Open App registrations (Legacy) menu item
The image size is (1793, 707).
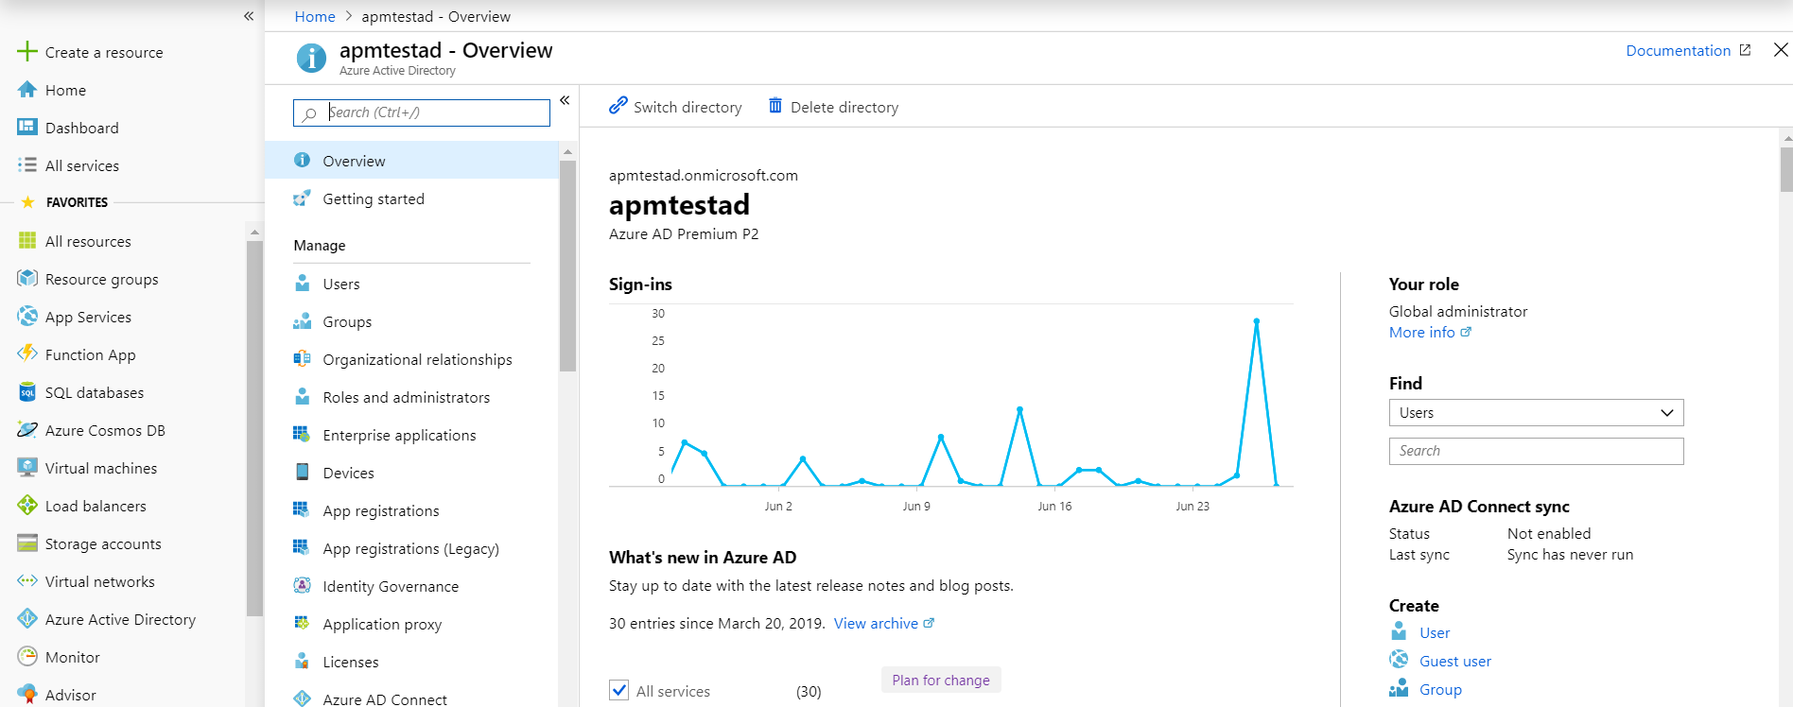click(412, 548)
